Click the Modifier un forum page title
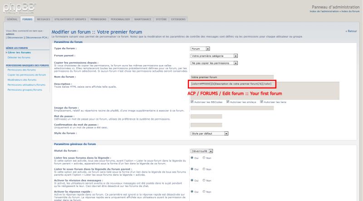The width and height of the screenshot is (363, 201). 97,32
